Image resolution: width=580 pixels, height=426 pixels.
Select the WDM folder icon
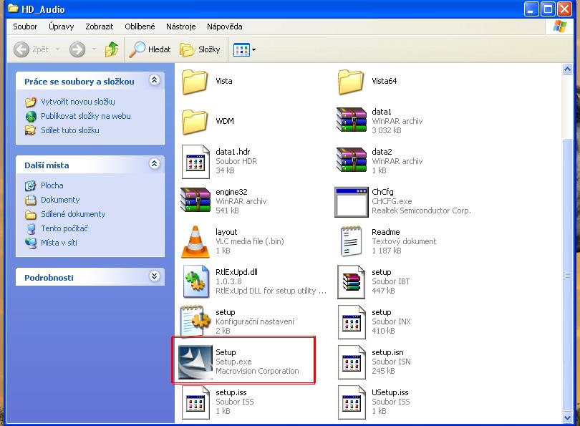[x=195, y=122]
